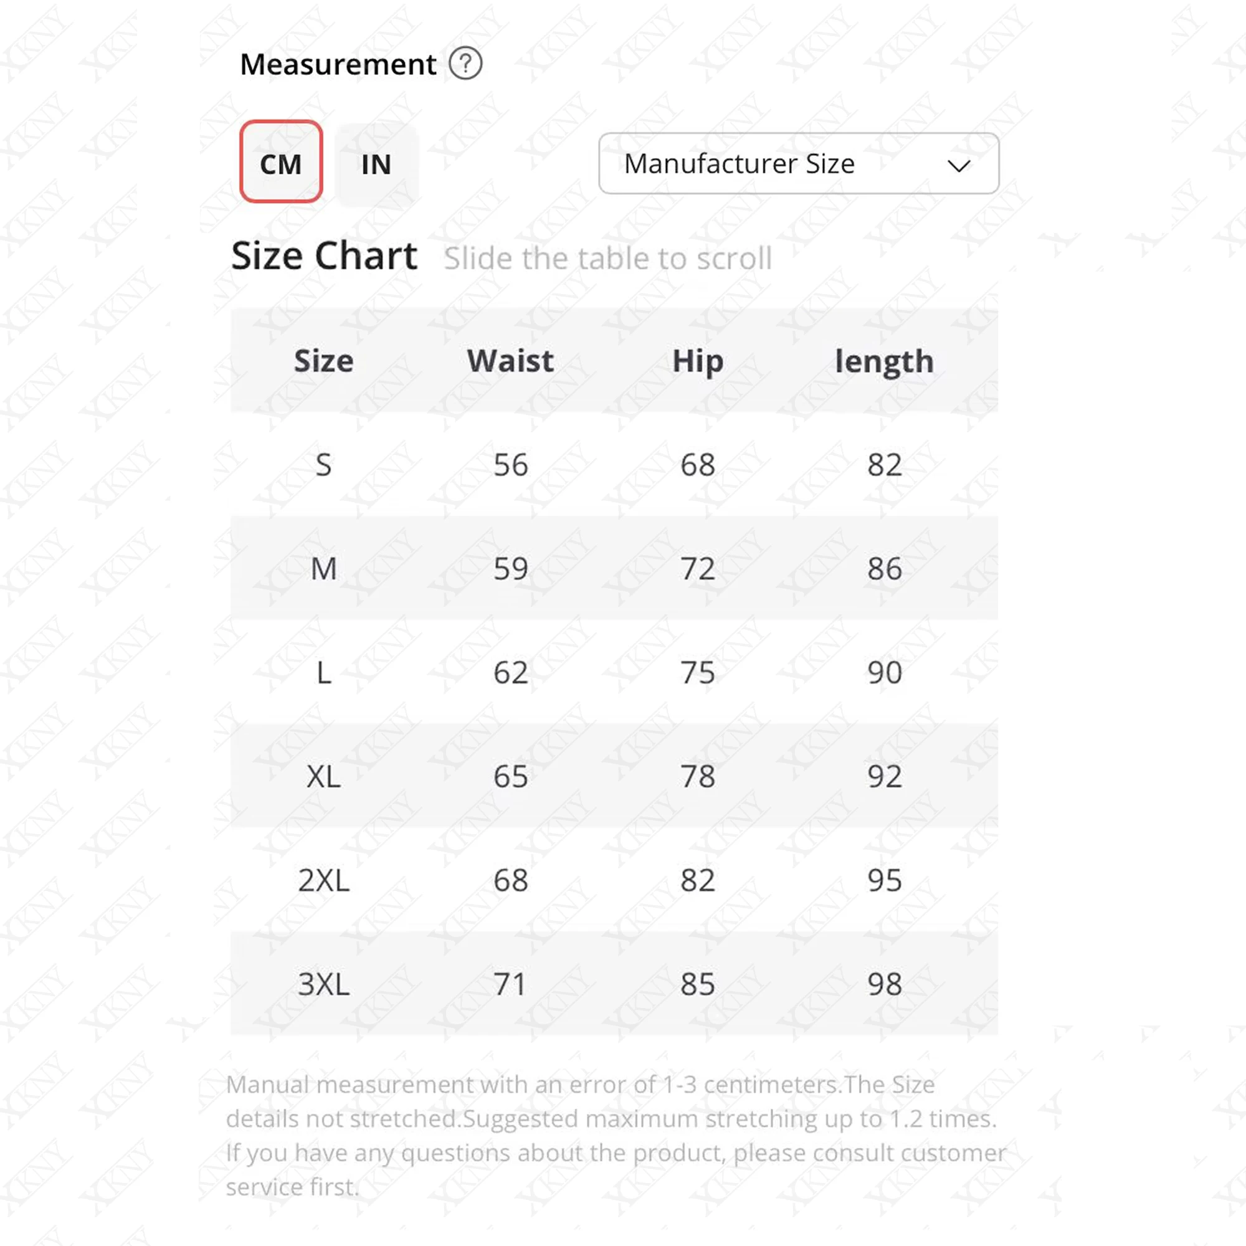Select the XL size row label
This screenshot has width=1246, height=1246.
324,776
